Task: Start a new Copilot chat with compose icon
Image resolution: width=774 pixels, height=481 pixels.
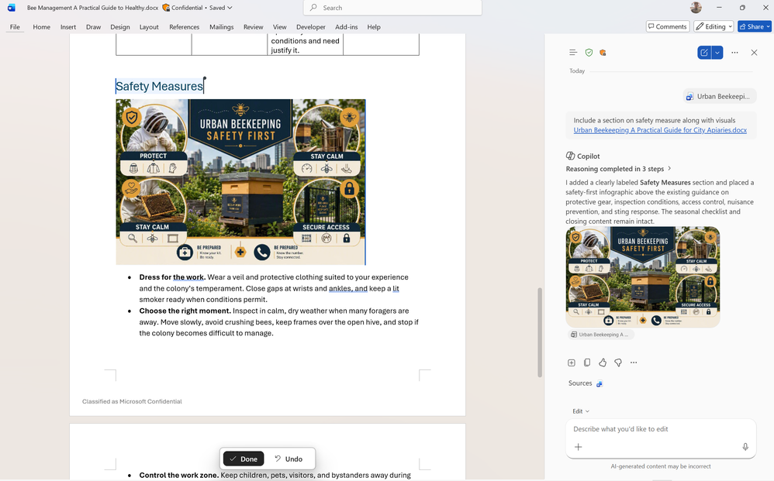Action: [x=704, y=52]
